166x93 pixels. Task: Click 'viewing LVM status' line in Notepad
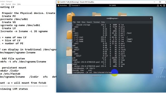click(x=14, y=89)
